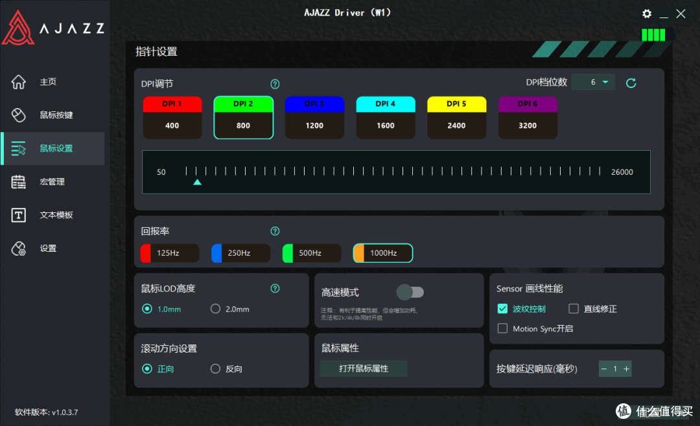Screen dimensions: 700x426
Task: Select 1000Hz polling rate
Action: (383, 253)
